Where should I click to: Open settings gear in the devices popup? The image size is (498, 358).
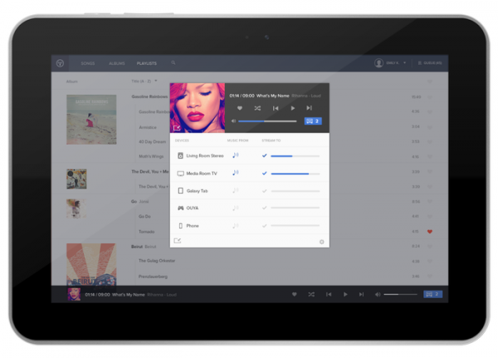[322, 242]
